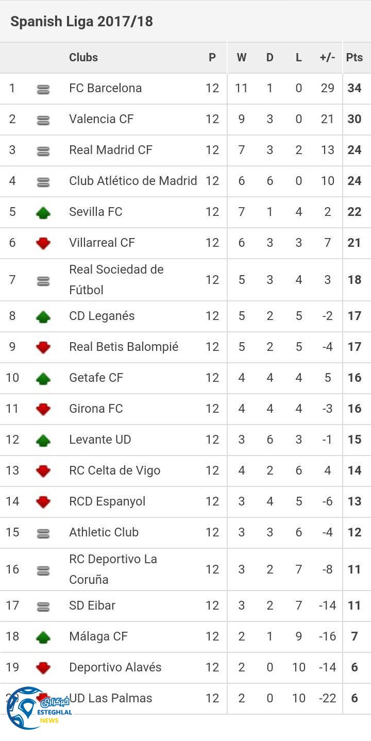Viewport: 371px width, 741px height.
Task: Click the Spanish Liga 2017/18 title
Action: [x=81, y=22]
